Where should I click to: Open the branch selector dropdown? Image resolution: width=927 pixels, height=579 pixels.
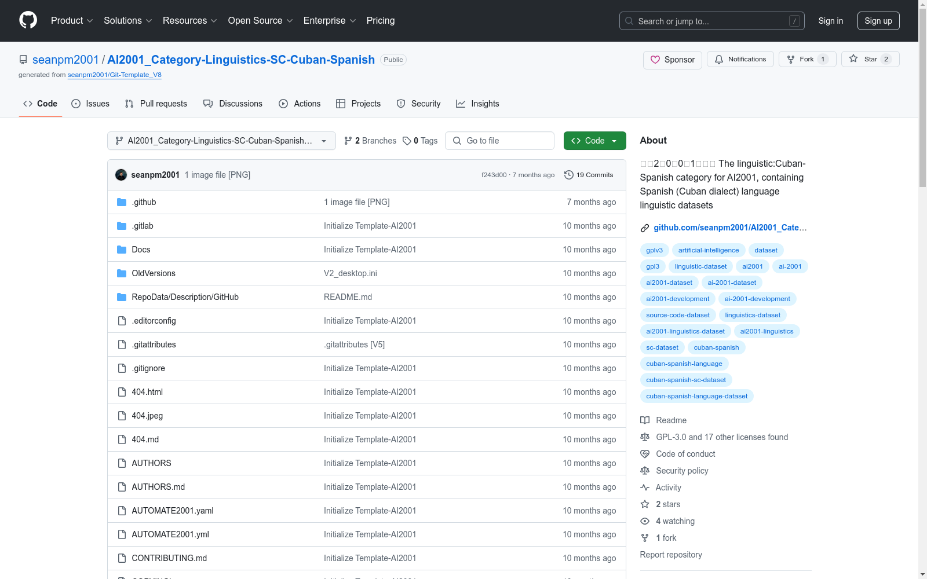[221, 141]
